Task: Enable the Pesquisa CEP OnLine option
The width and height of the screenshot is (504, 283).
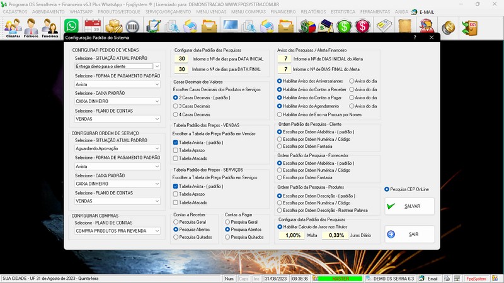Action: [x=387, y=189]
